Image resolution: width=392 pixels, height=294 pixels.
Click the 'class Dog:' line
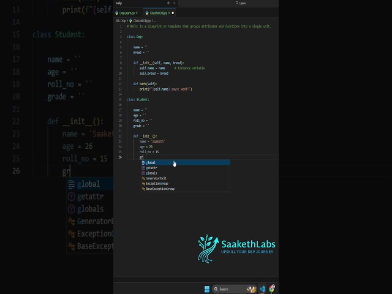tap(135, 37)
